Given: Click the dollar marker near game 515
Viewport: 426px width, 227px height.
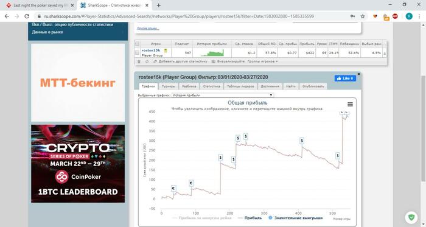Looking at the screenshot, I should point(337,156).
